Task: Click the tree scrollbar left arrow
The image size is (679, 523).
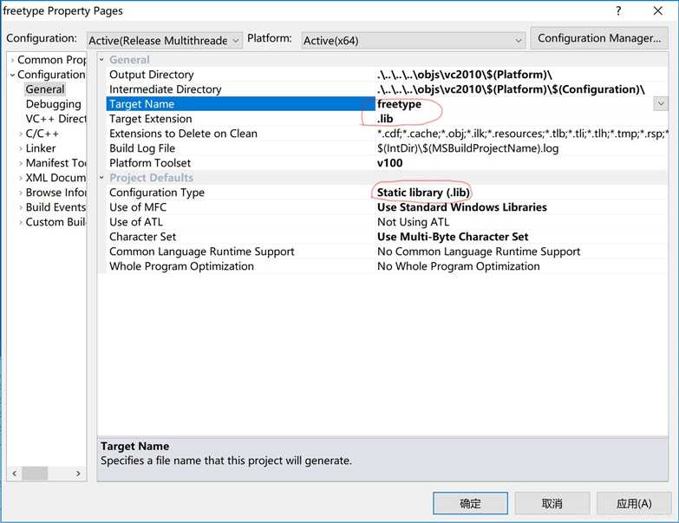Action: (14, 474)
